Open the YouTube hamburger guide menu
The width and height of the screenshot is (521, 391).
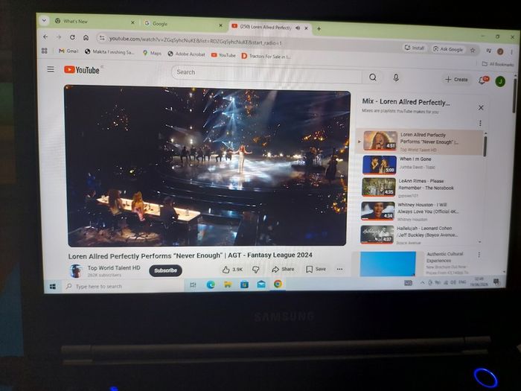51,69
